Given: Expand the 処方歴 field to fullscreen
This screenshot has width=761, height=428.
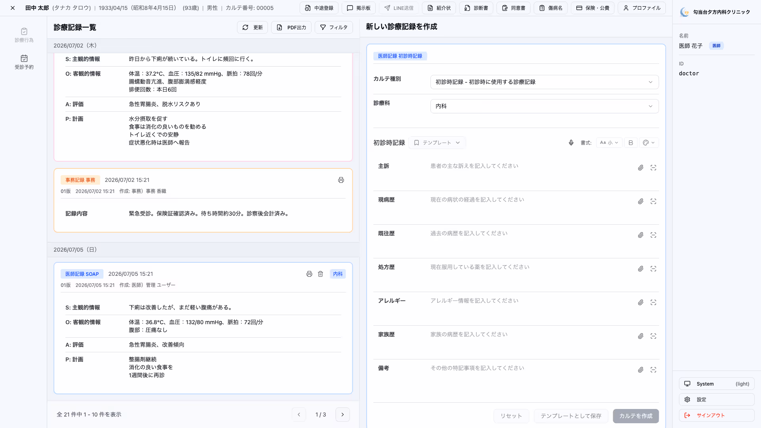Looking at the screenshot, I should tap(653, 269).
